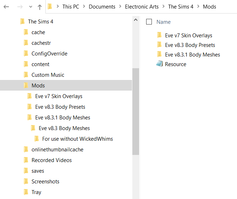Viewport: 237px width, 199px height.
Task: Select Eve v8.3 Body Presets name in file list
Action: (x=190, y=45)
